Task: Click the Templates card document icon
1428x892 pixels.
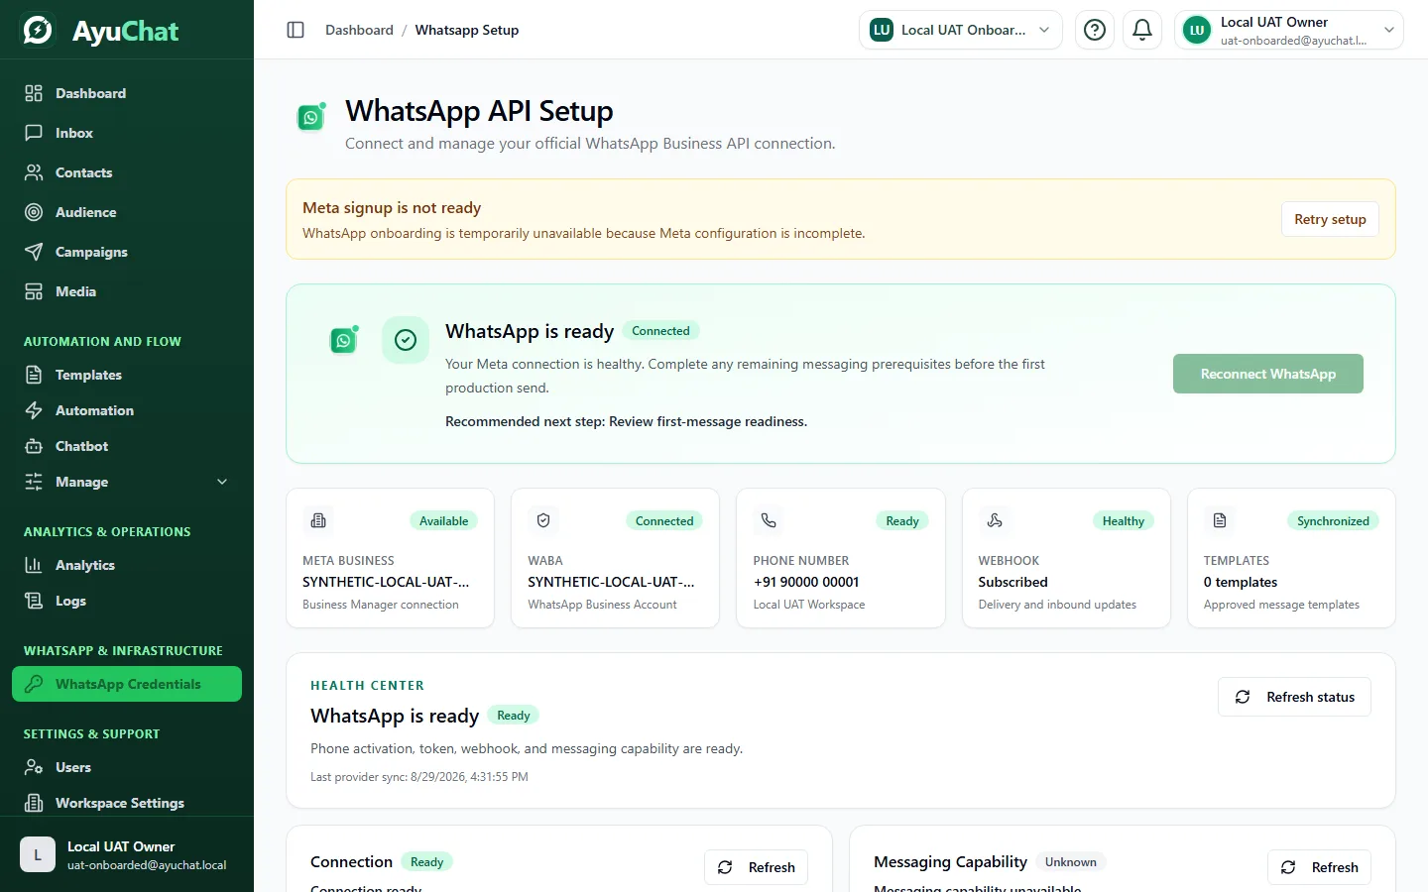Action: pos(1220,520)
